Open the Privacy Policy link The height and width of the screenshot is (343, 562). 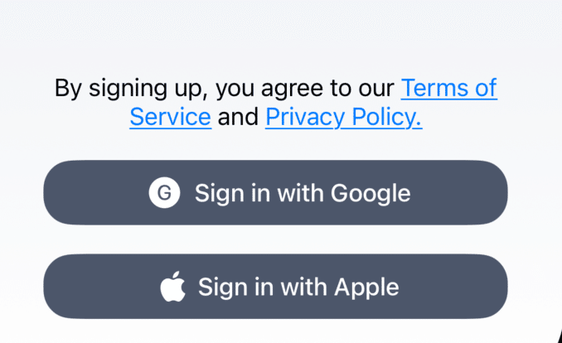344,117
